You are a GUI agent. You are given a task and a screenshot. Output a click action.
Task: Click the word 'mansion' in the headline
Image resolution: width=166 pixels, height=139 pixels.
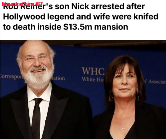click(111, 27)
